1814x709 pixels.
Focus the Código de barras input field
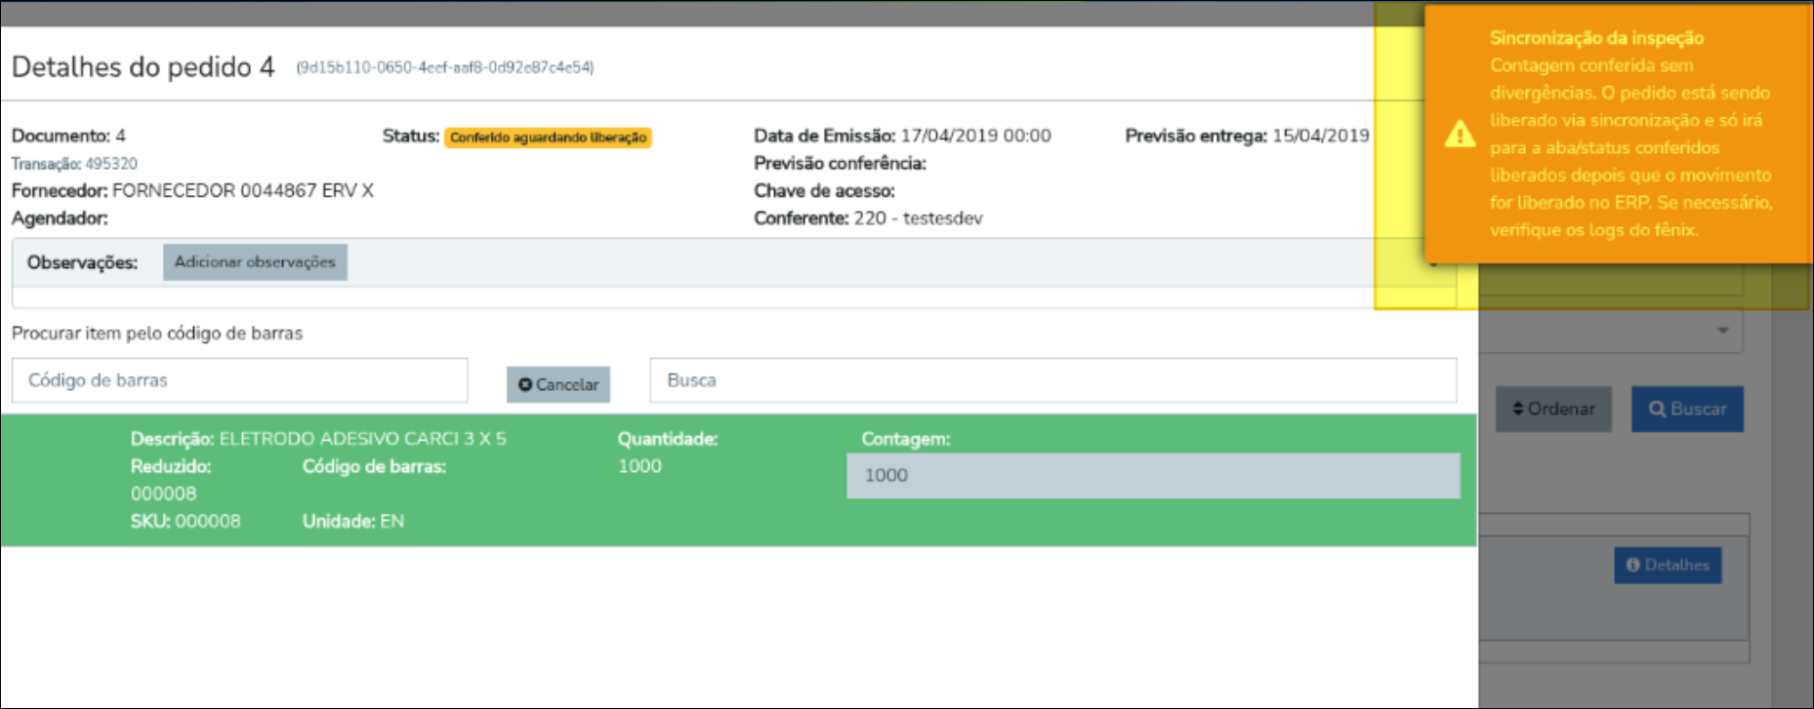239,380
